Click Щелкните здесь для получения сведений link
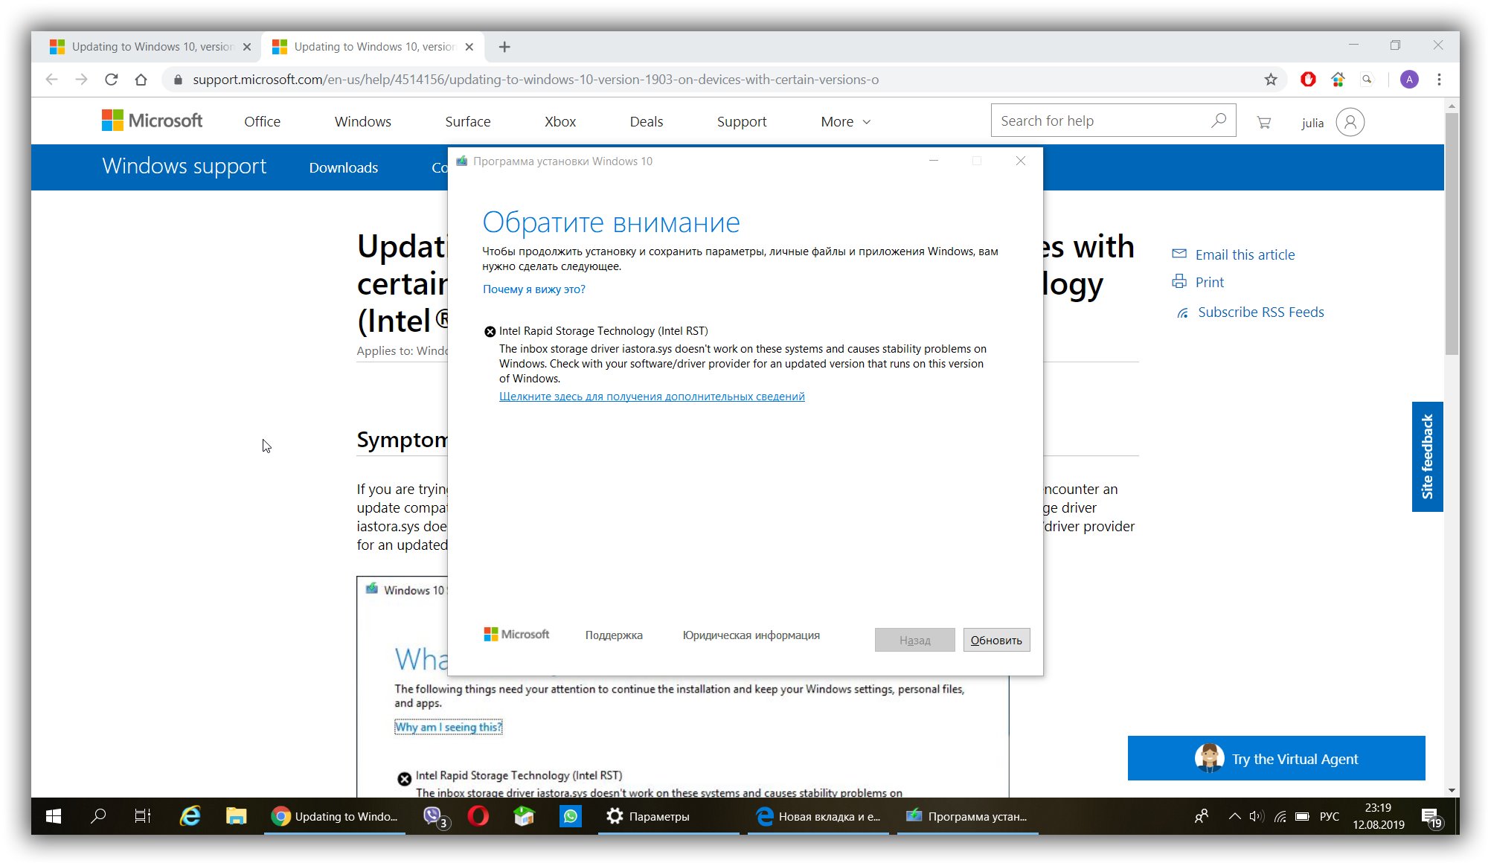 coord(651,396)
